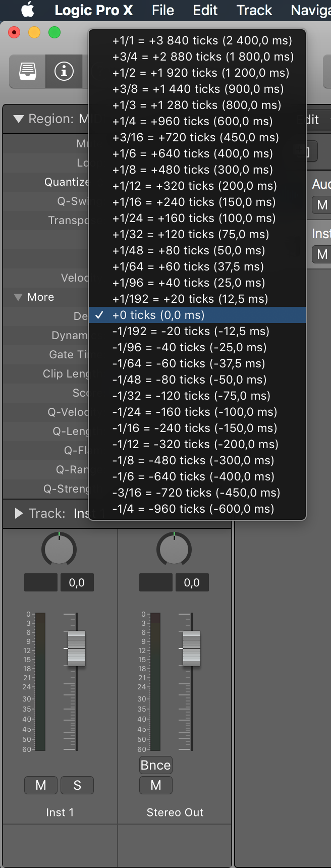Viewport: 331px width, 868px height.
Task: Collapse the Region inspector section
Action: point(19,119)
